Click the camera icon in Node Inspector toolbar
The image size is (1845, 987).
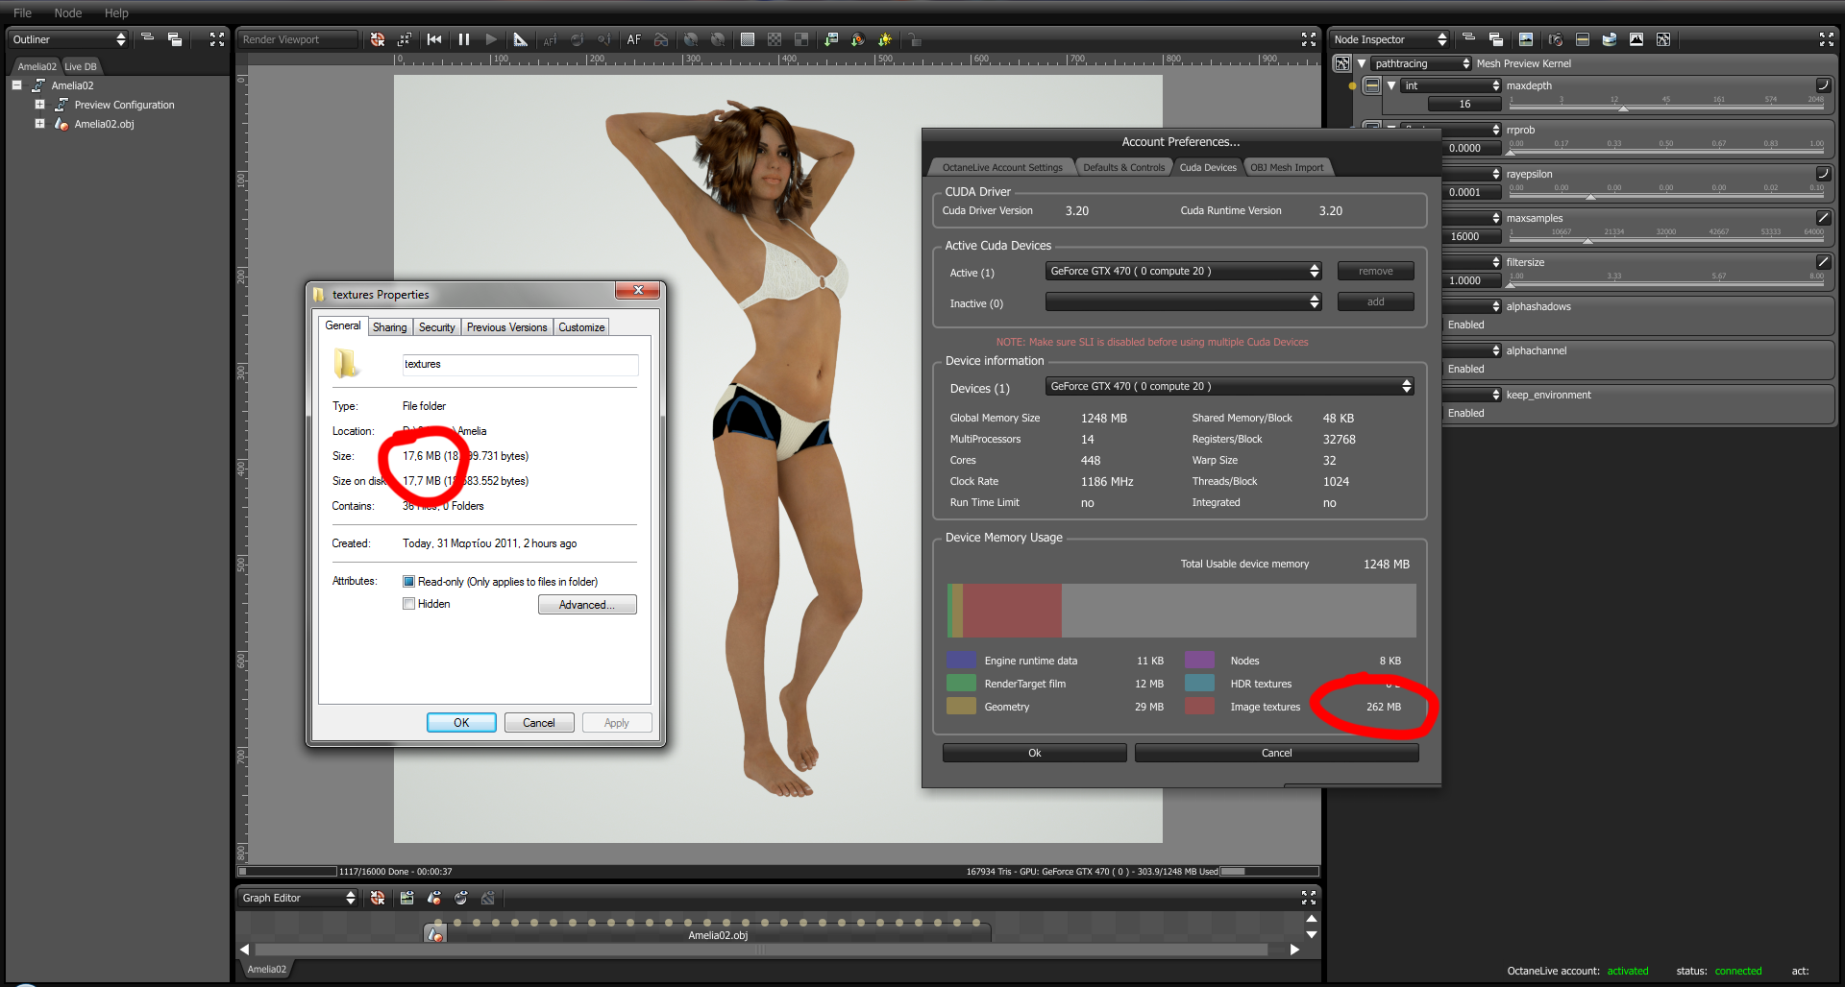click(x=1556, y=39)
